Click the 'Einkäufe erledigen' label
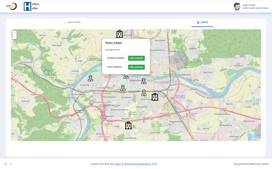 (x=116, y=58)
